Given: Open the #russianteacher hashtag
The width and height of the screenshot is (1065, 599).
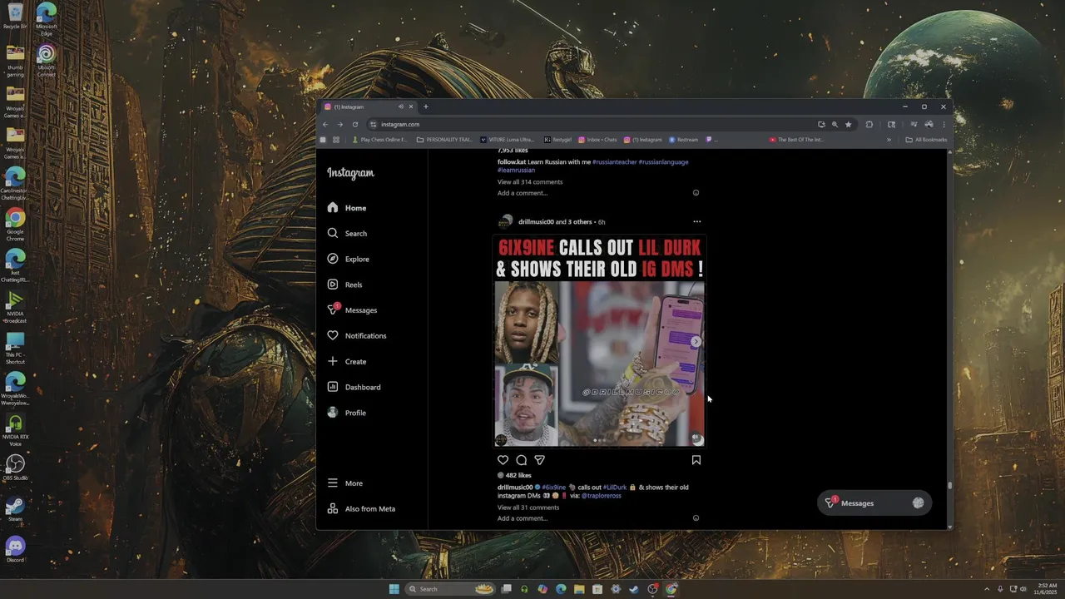Looking at the screenshot, I should pyautogui.click(x=615, y=162).
